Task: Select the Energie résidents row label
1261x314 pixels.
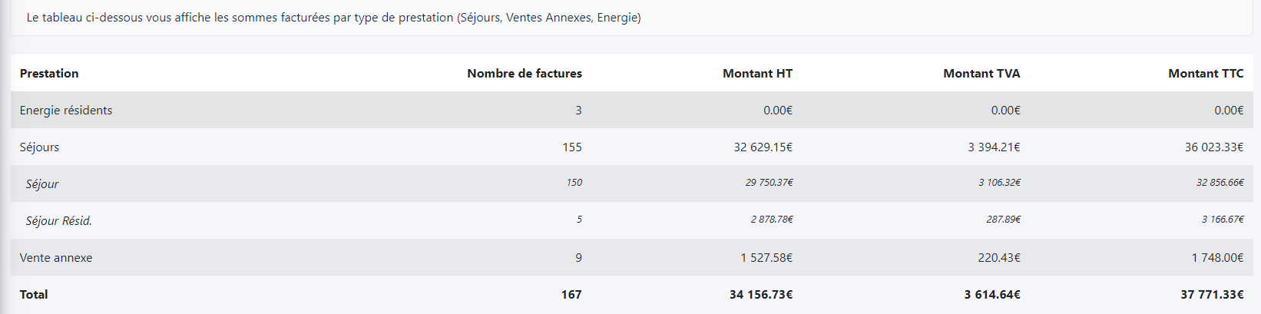Action: [66, 111]
